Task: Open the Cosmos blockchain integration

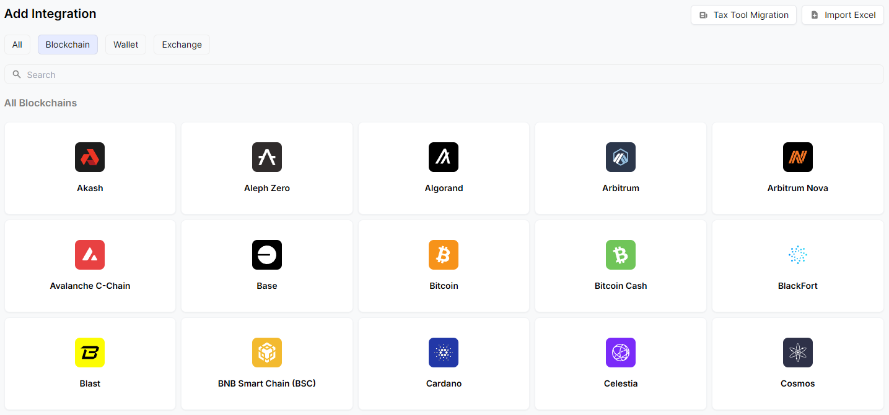Action: [x=797, y=364]
